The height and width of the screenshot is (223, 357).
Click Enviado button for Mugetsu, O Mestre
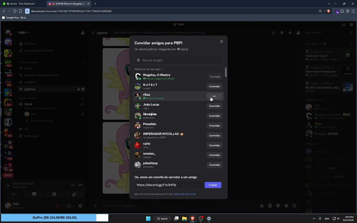point(215,77)
